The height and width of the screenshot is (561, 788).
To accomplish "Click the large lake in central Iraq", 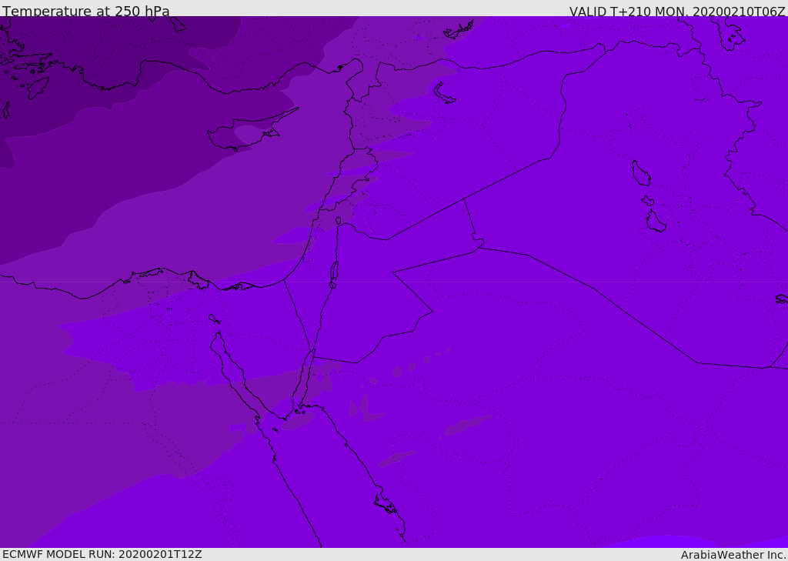I will [x=641, y=173].
